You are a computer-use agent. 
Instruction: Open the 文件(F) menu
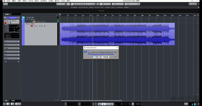[x=9, y=1]
